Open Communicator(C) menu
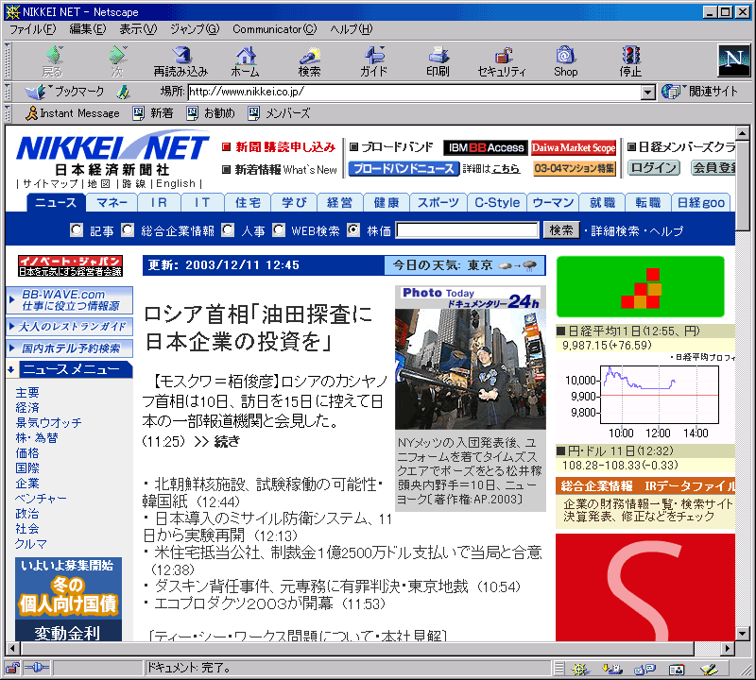 (274, 29)
